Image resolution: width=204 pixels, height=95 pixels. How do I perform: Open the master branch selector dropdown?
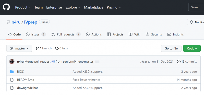(x=19, y=48)
